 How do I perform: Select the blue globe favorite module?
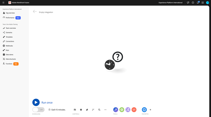coord(144,110)
